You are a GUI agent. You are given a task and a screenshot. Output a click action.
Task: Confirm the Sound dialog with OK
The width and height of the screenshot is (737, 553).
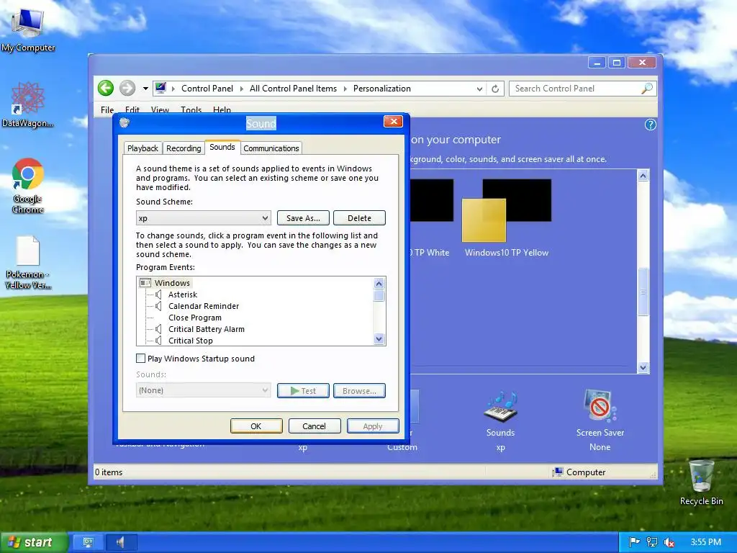(x=256, y=426)
